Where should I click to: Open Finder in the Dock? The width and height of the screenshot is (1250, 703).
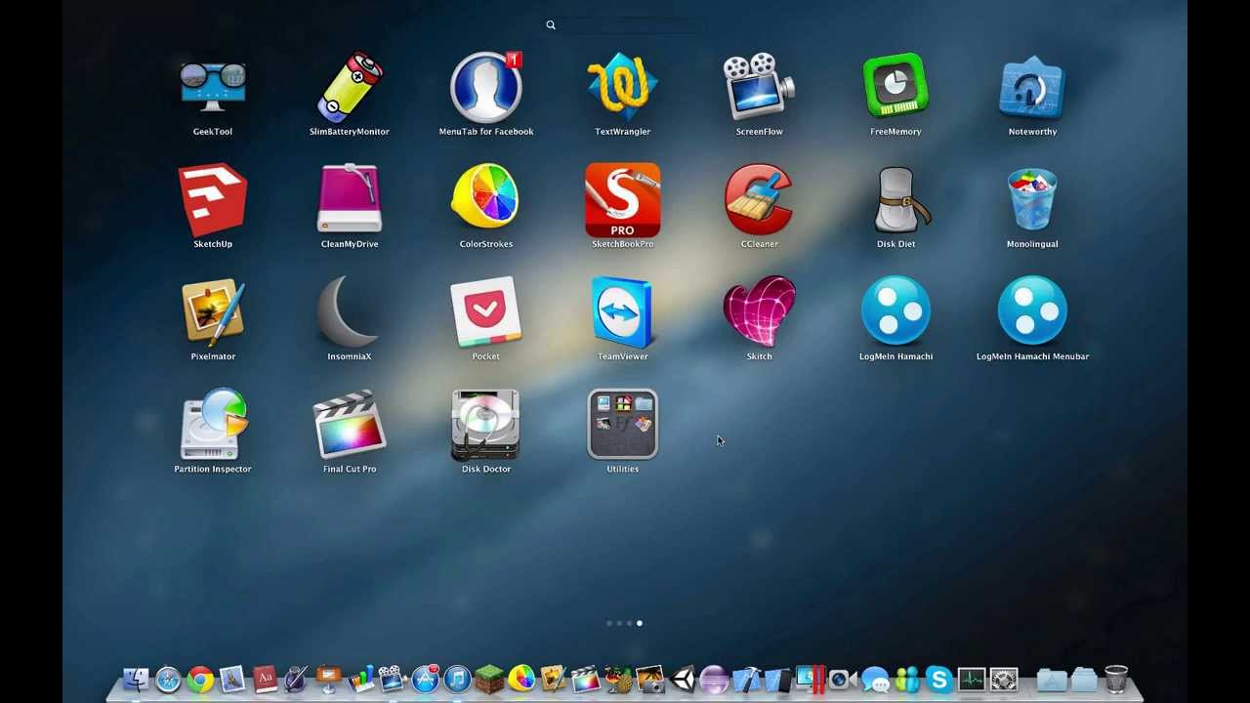click(x=135, y=679)
